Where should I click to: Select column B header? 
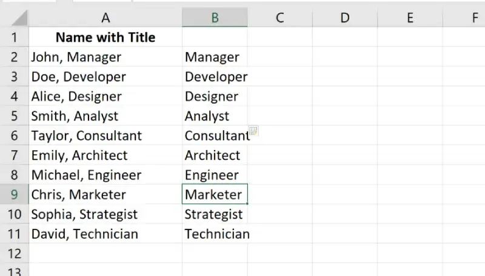click(215, 18)
